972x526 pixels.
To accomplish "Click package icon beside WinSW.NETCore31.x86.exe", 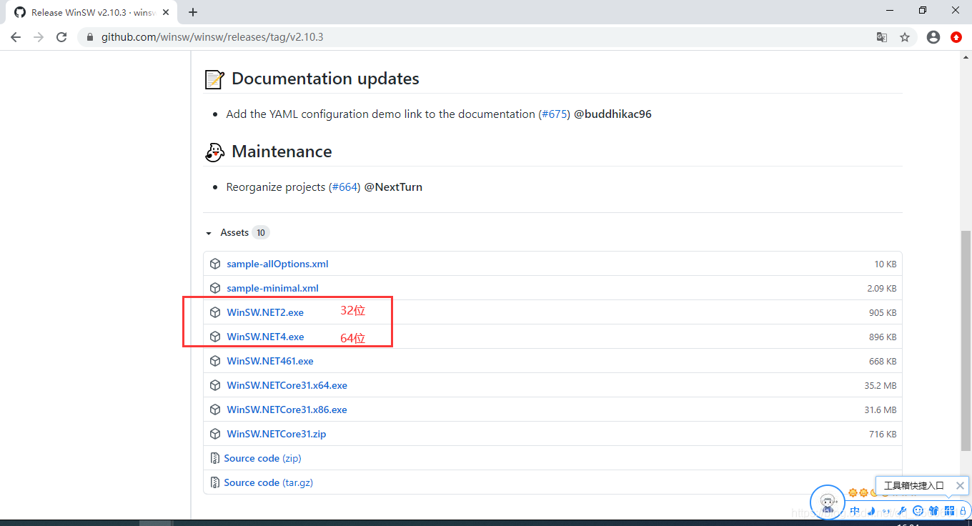I will [x=215, y=410].
